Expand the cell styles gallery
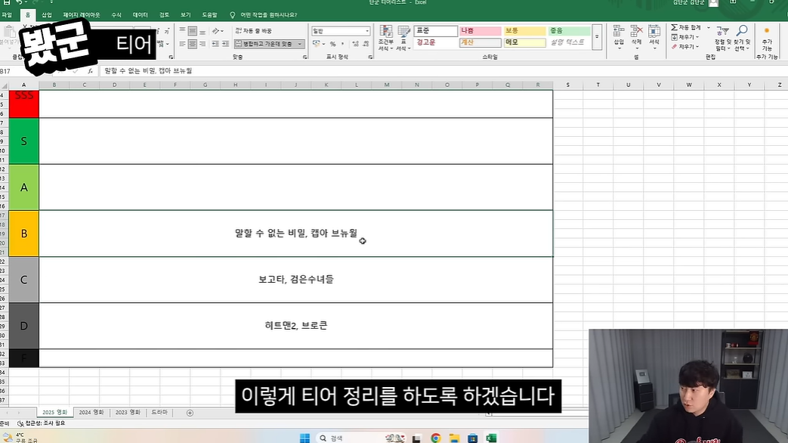This screenshot has height=443, width=788. (x=597, y=45)
